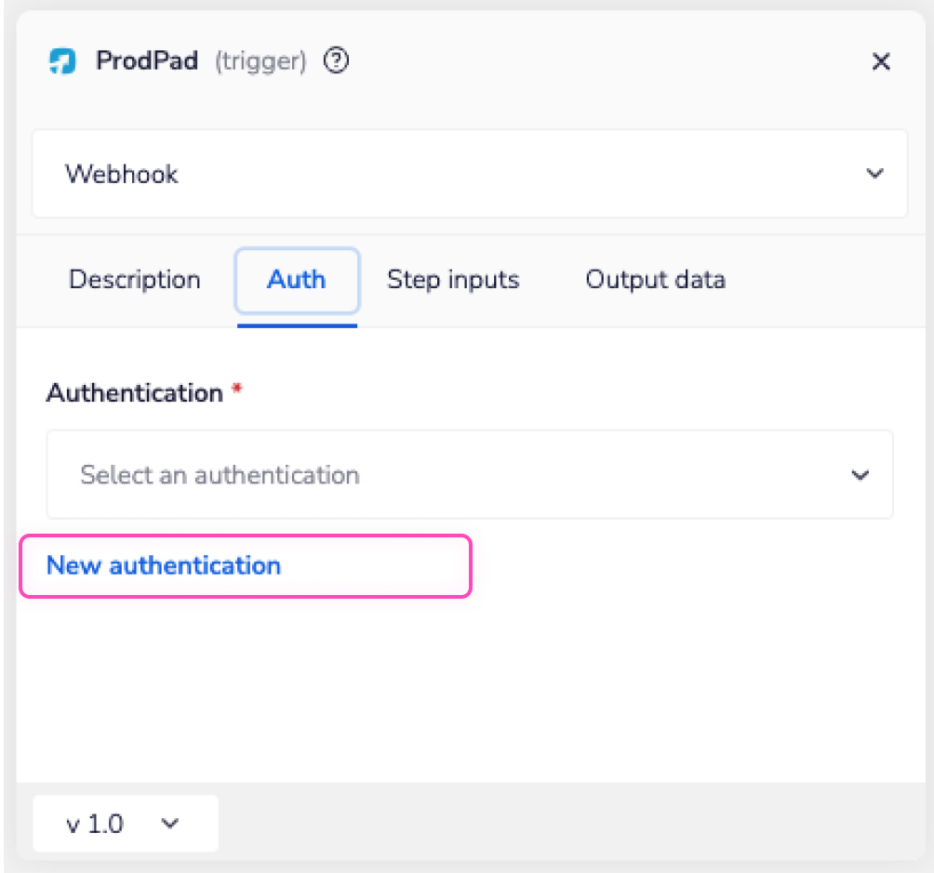The width and height of the screenshot is (934, 873).
Task: Click the chevron on the Webhook selector
Action: (874, 173)
